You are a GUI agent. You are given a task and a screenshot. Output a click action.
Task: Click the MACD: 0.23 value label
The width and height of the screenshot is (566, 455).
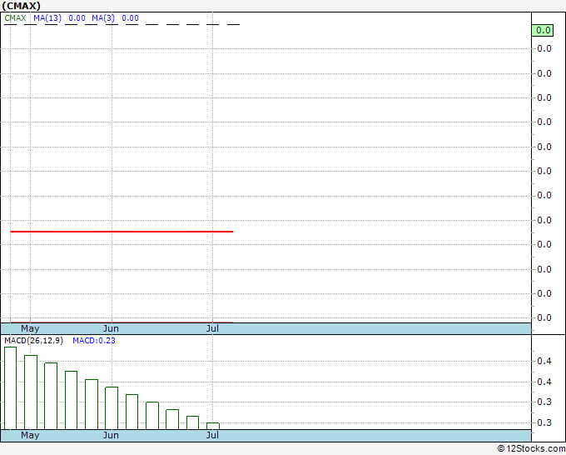click(93, 340)
